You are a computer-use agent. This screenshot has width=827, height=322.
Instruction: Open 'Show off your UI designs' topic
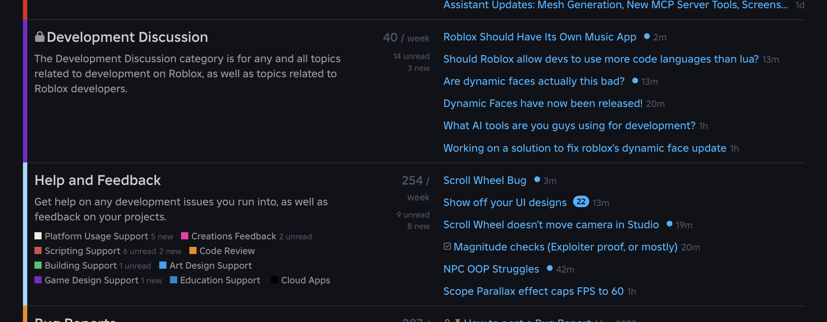(x=505, y=203)
